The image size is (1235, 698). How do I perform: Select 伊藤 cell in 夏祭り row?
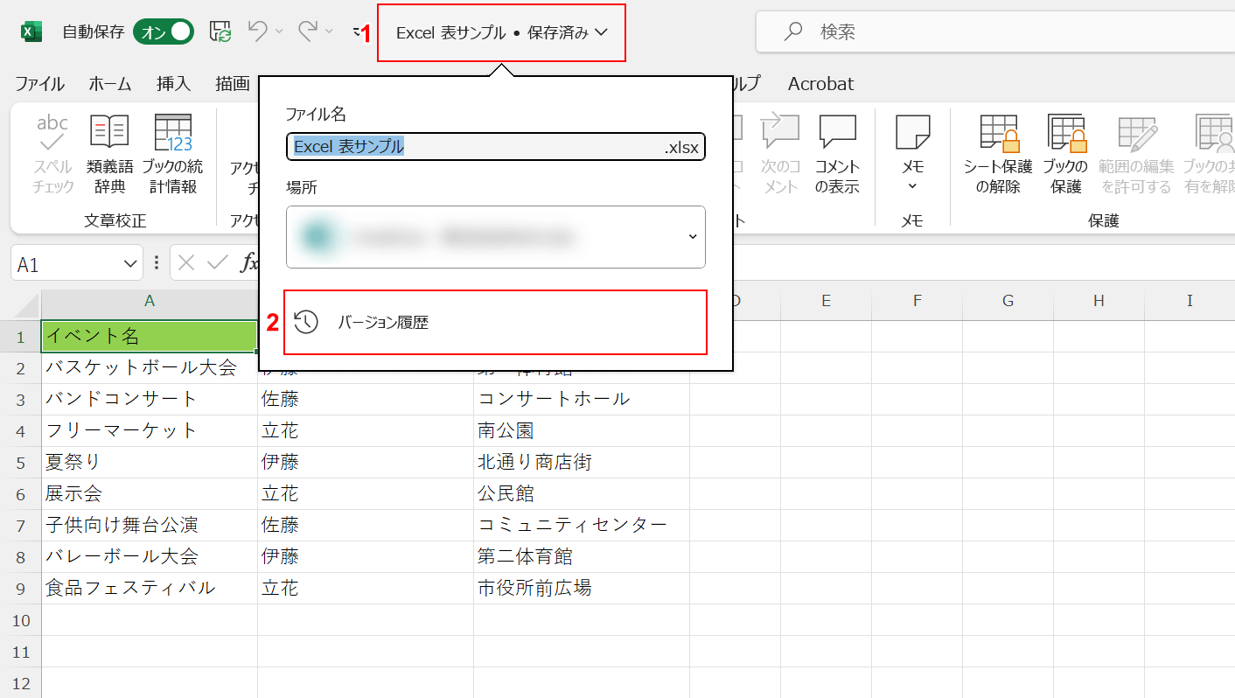[x=366, y=462]
